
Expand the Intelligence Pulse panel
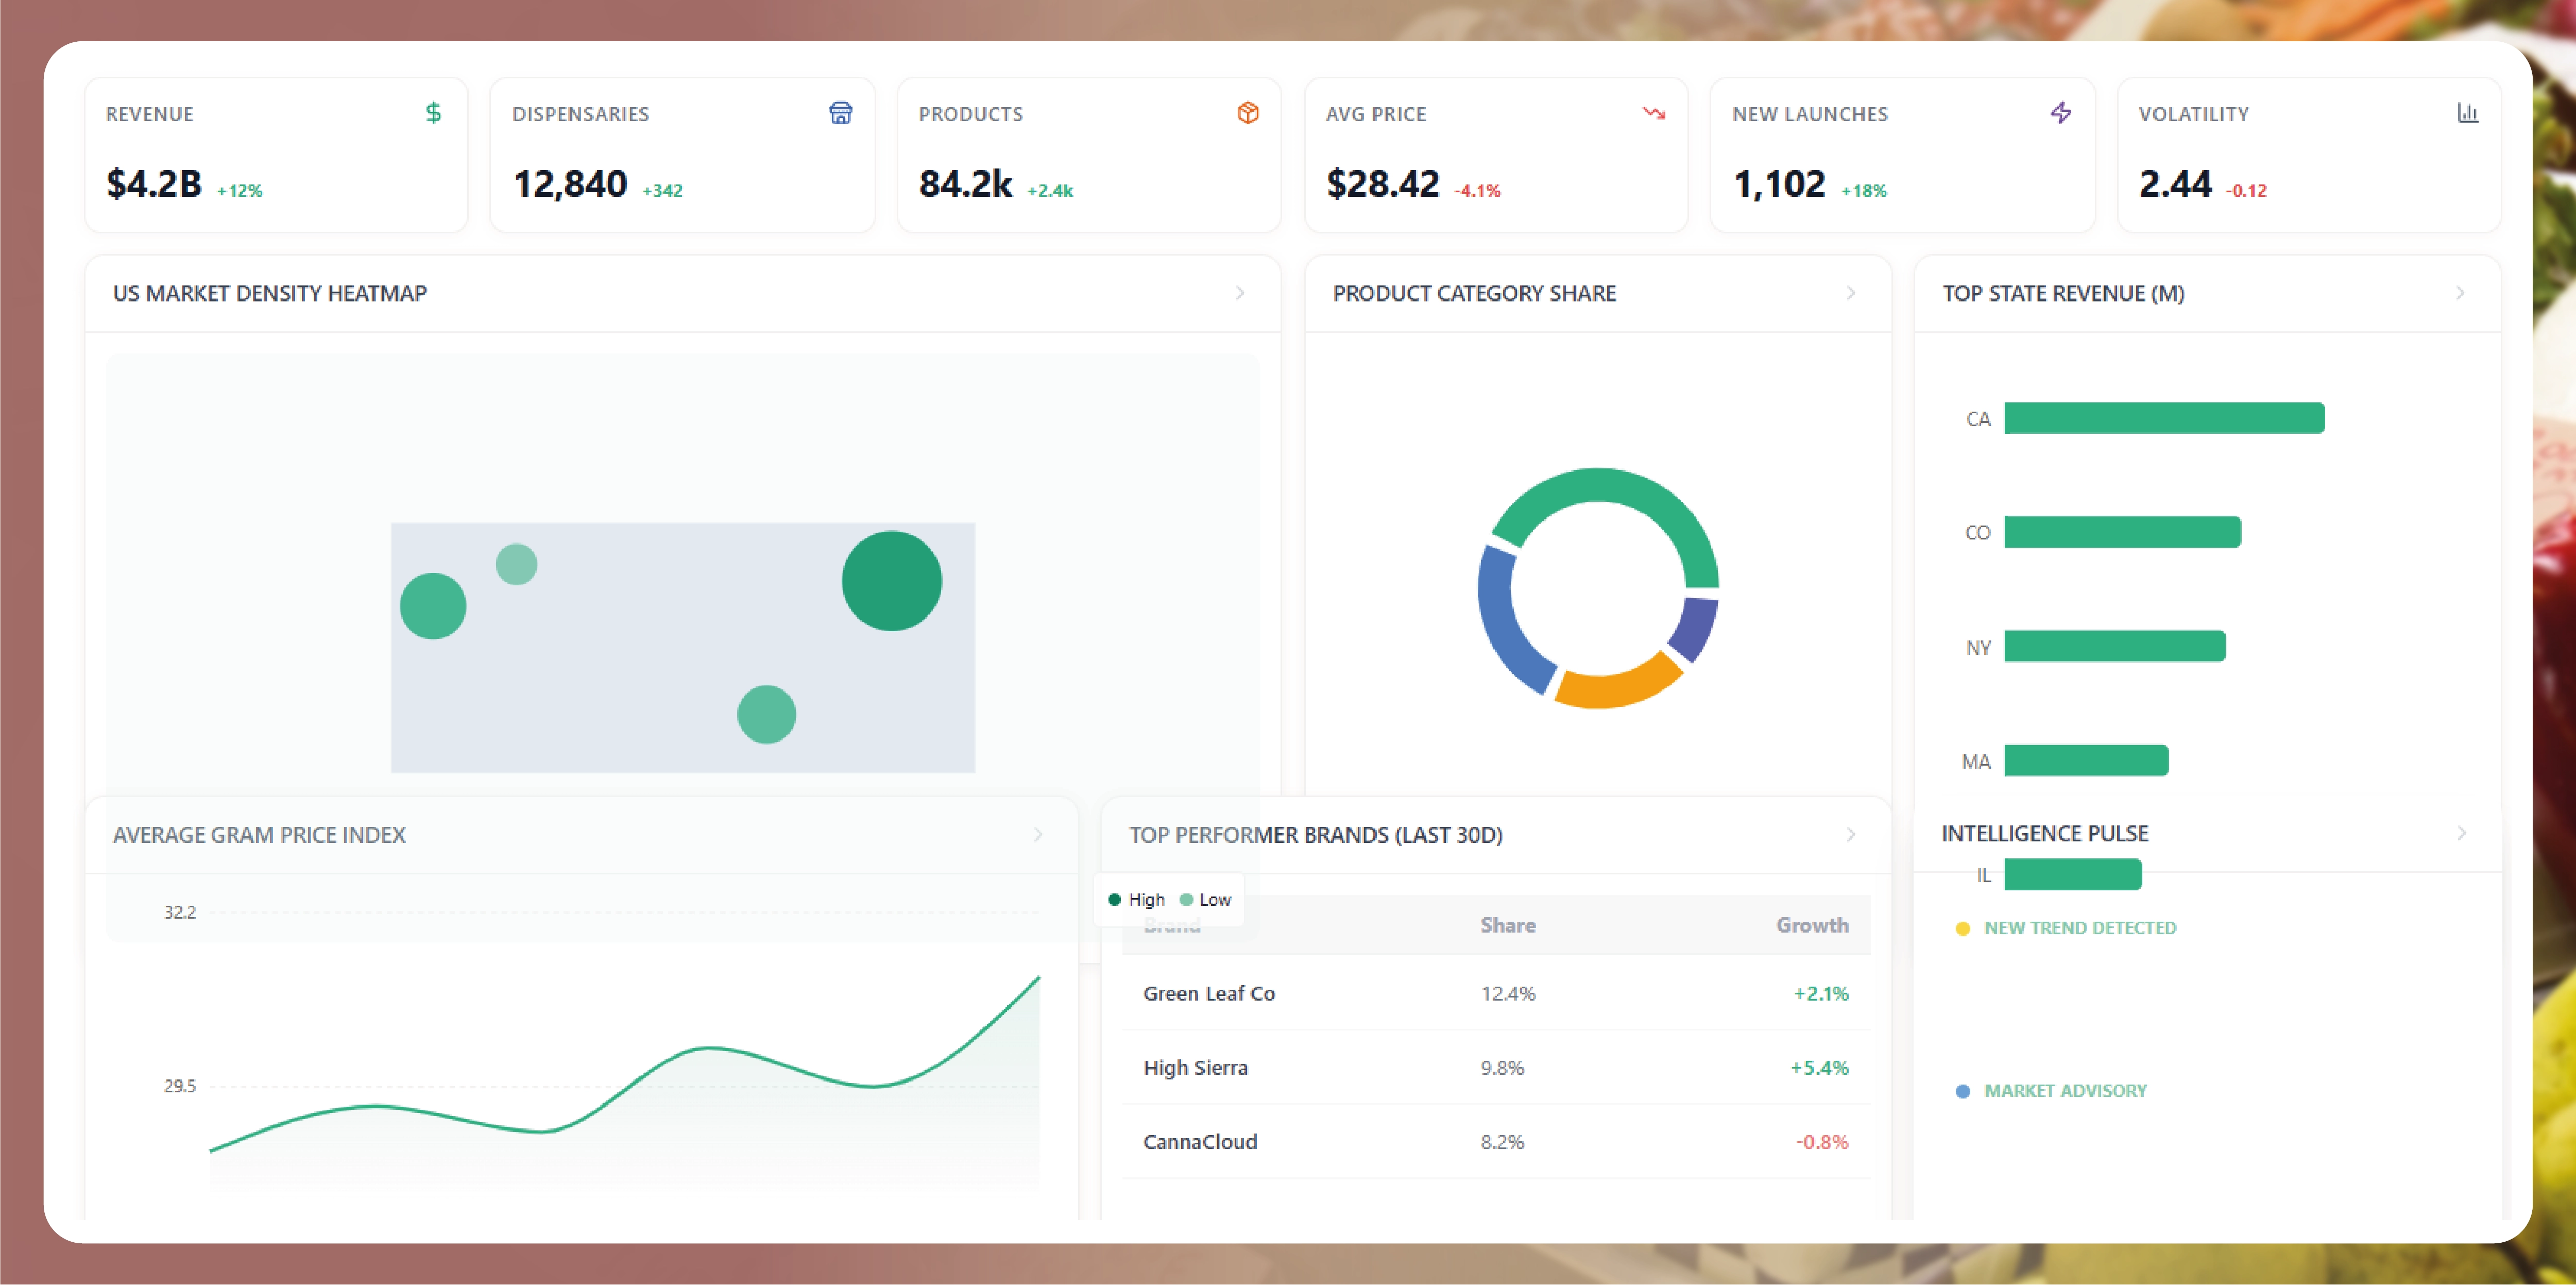(x=2461, y=833)
